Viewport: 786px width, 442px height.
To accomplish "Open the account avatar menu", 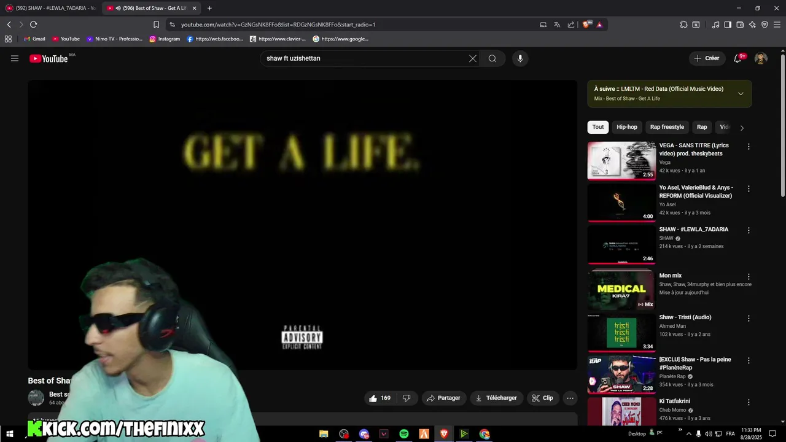I will tap(761, 58).
